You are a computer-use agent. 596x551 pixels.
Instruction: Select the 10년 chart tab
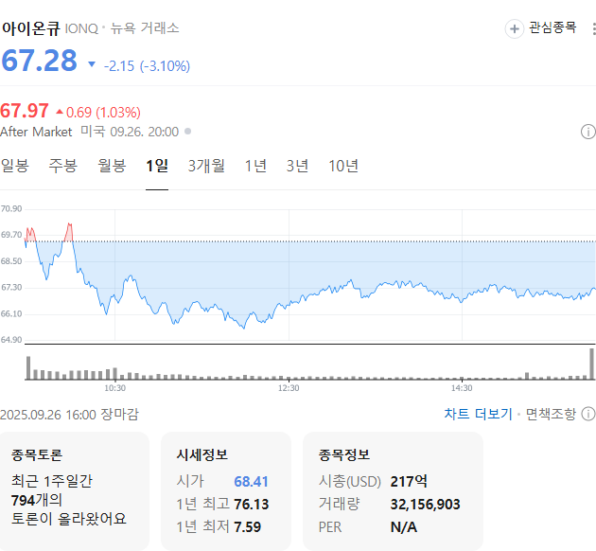click(x=343, y=166)
